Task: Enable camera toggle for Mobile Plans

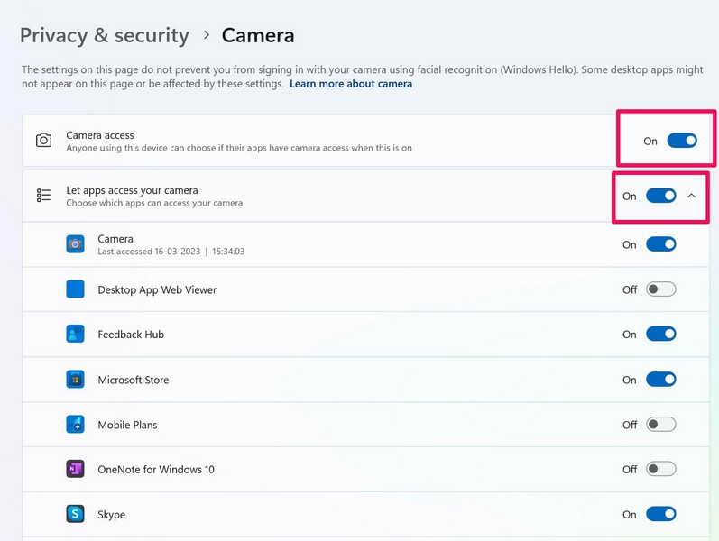Action: click(x=660, y=425)
